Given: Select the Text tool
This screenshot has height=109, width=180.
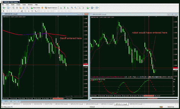Looking at the screenshot, I should tap(29, 11).
